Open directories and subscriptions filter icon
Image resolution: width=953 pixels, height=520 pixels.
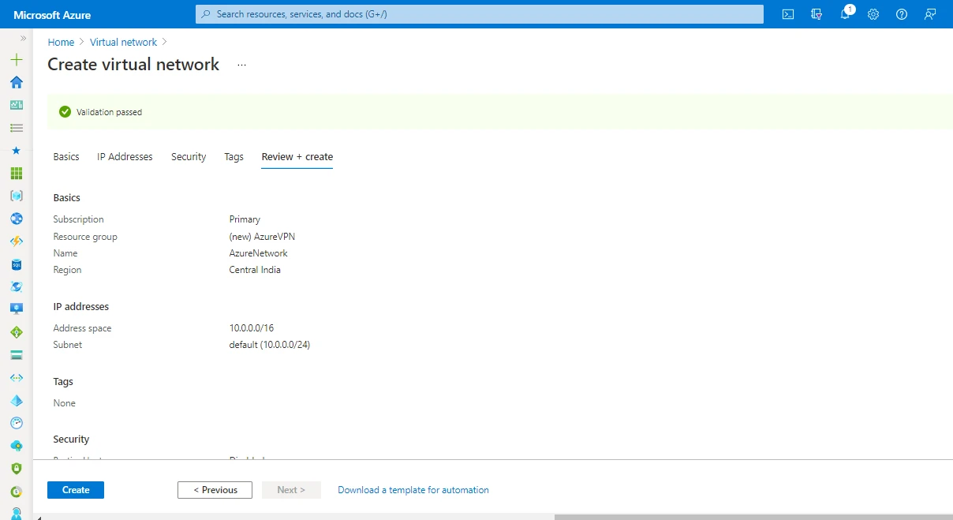pyautogui.click(x=816, y=13)
